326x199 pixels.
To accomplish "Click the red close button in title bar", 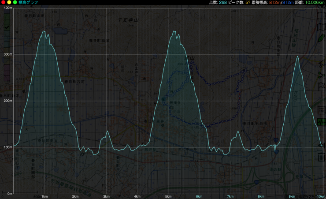I will click(3, 3).
